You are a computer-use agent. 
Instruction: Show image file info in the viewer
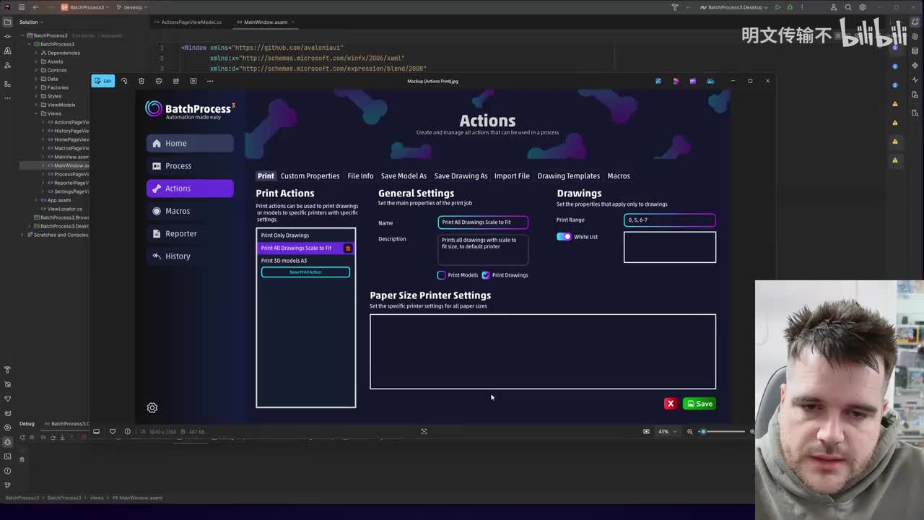pyautogui.click(x=128, y=432)
